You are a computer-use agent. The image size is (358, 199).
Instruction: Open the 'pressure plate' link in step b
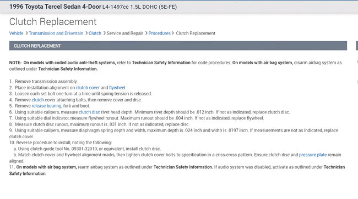pyautogui.click(x=313, y=155)
